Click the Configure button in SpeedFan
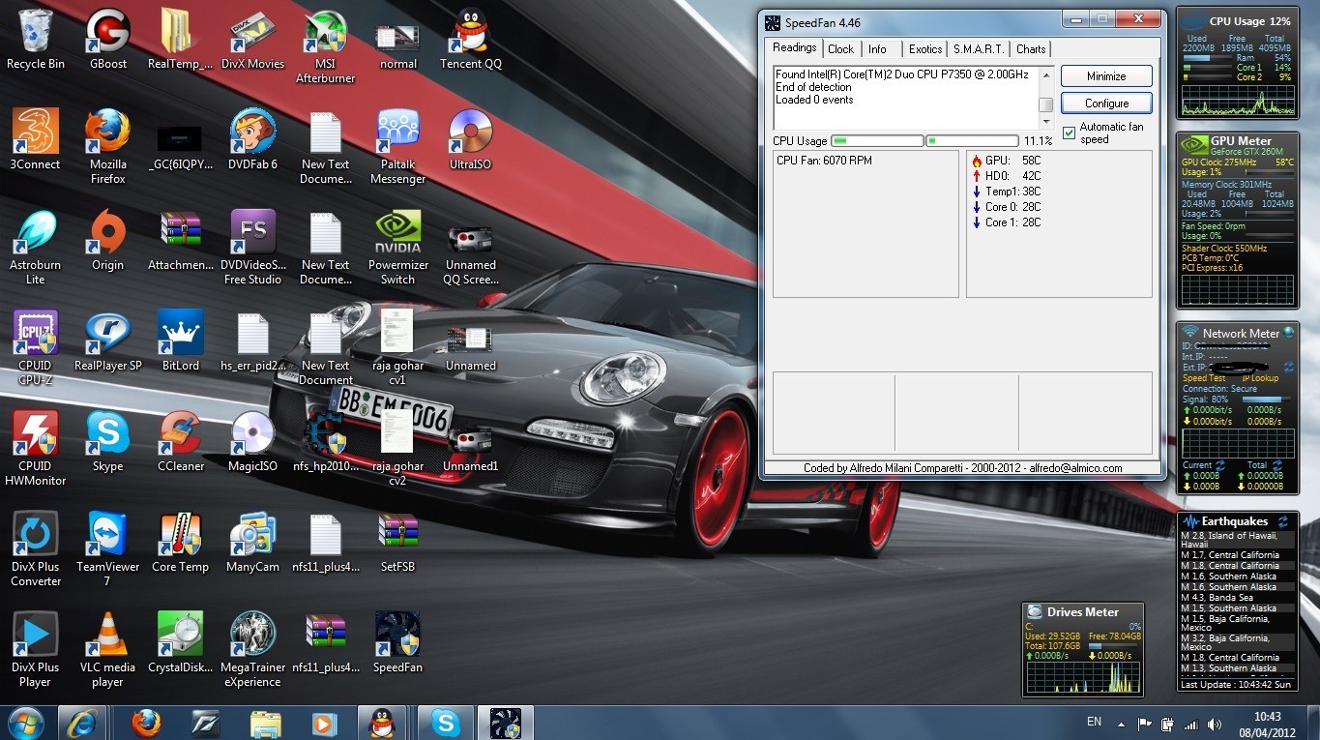Viewport: 1320px width, 740px height. tap(1106, 103)
